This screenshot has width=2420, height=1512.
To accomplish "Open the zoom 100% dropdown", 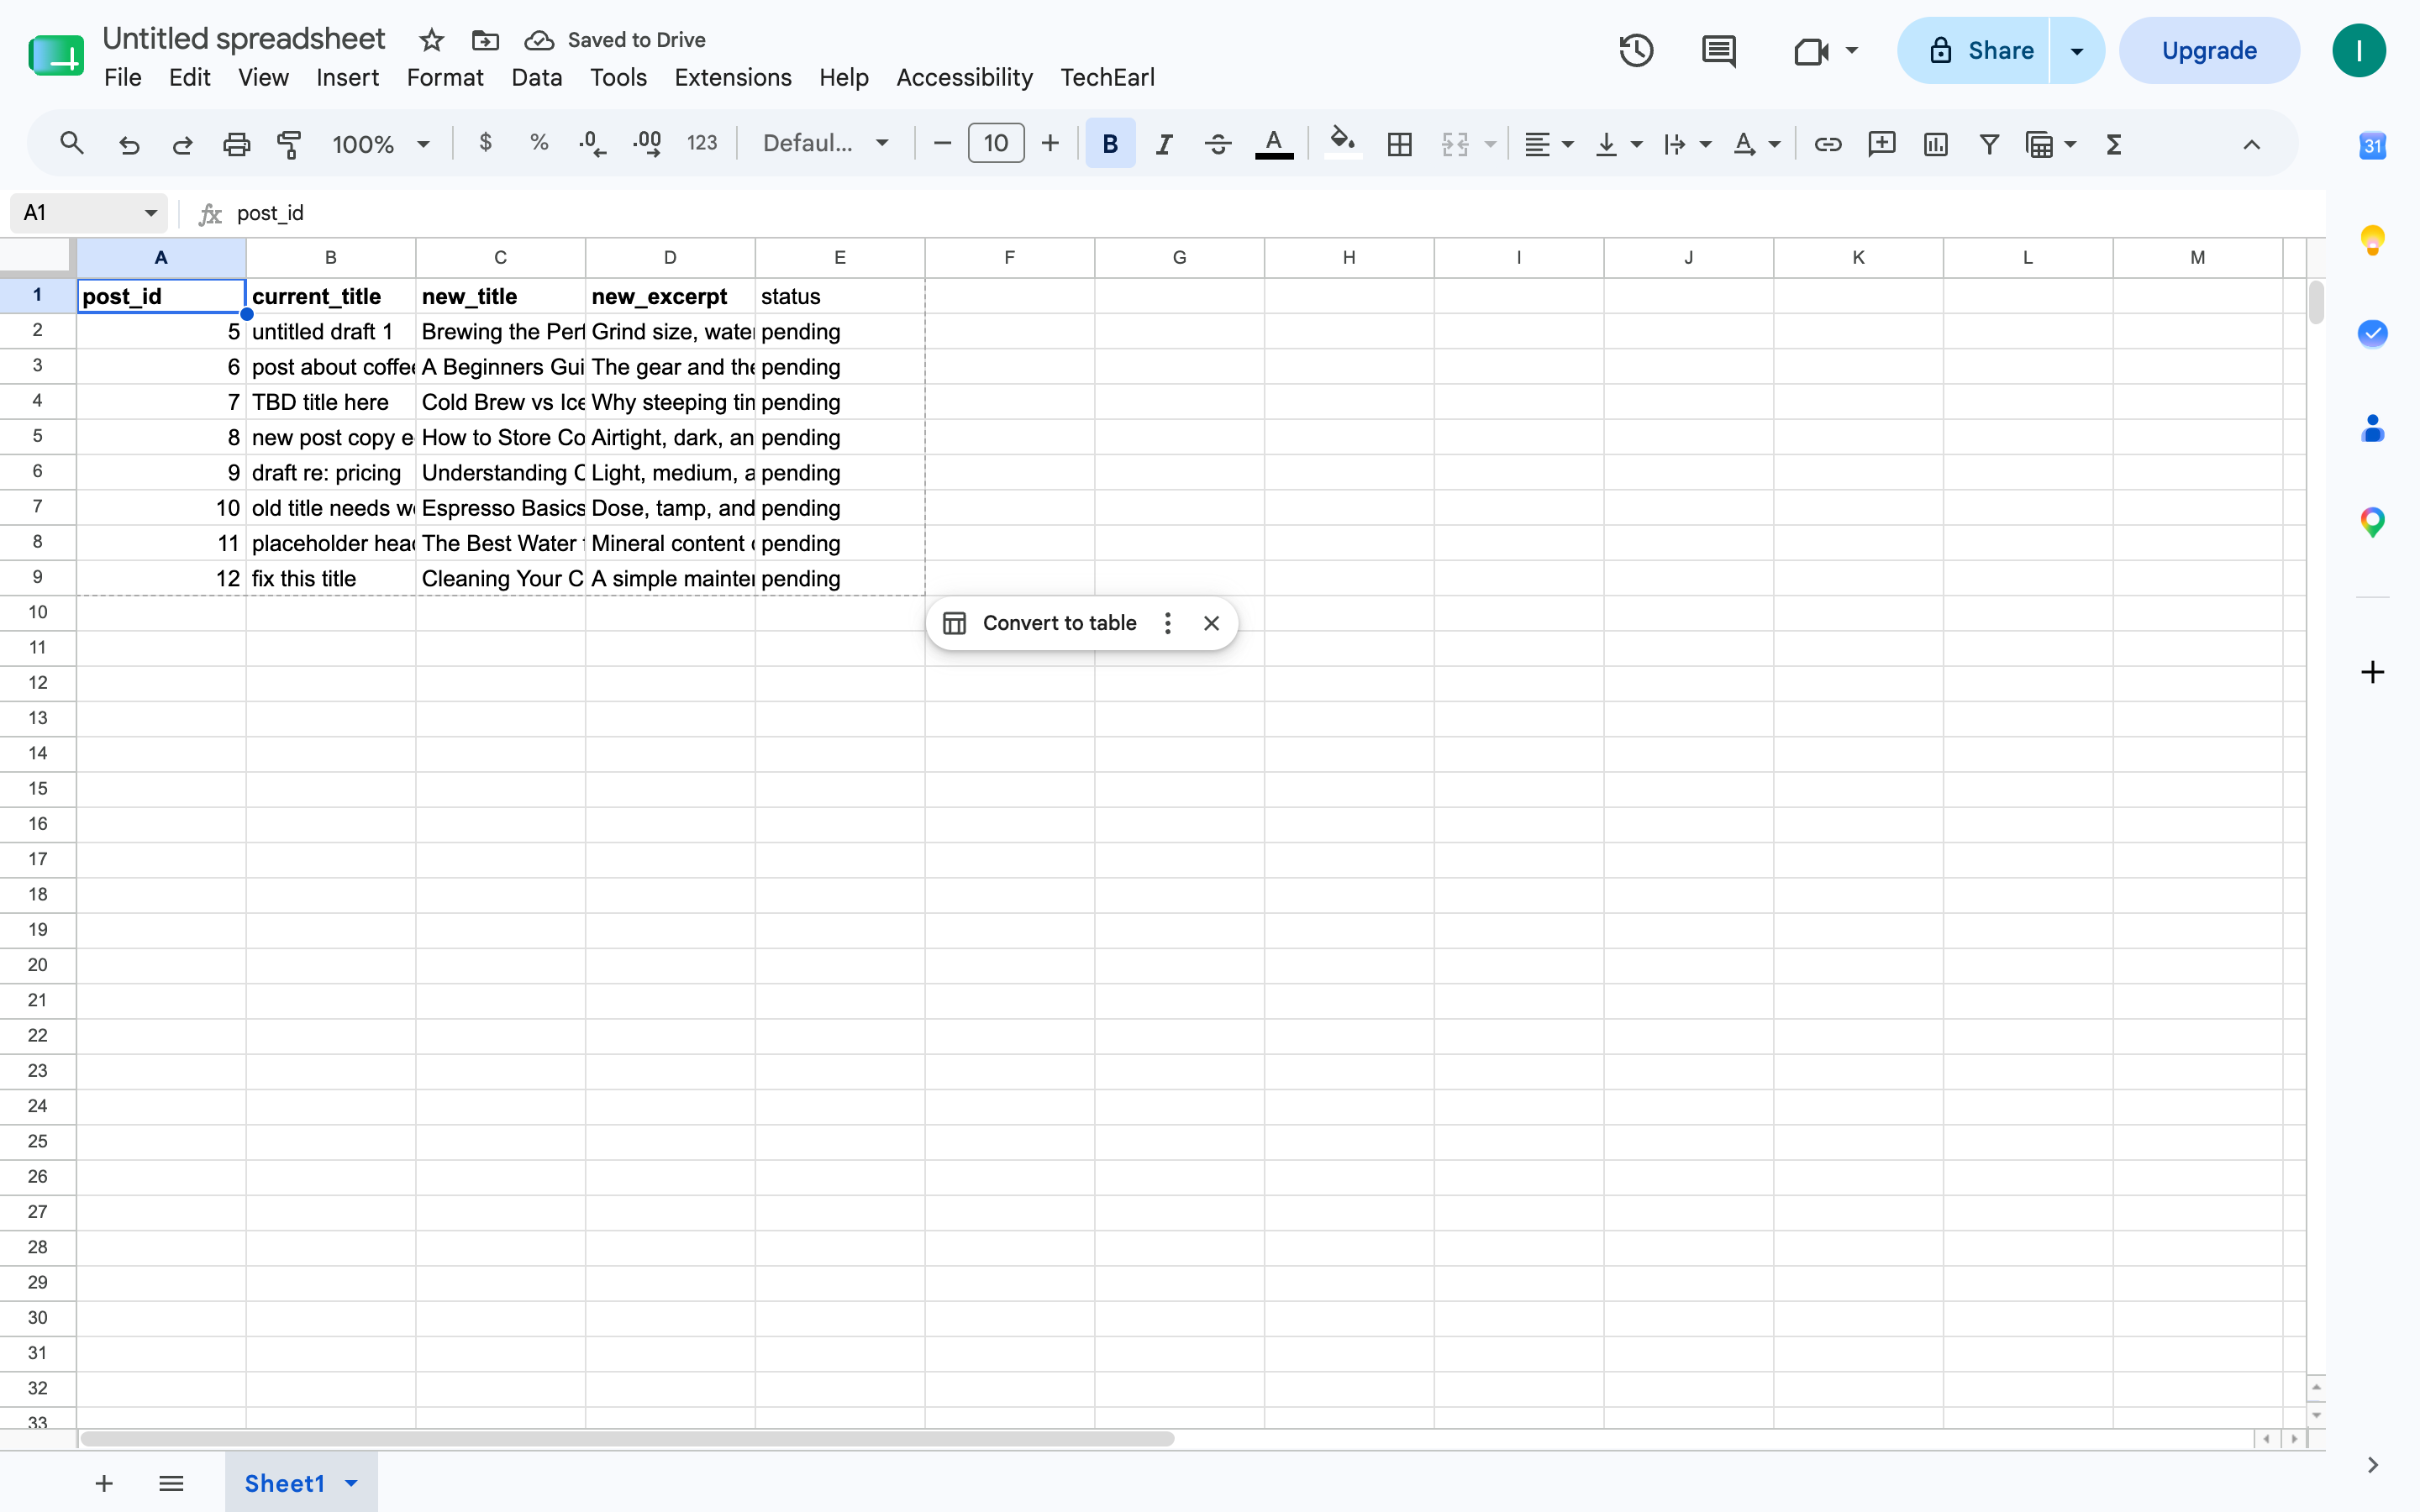I will [380, 144].
